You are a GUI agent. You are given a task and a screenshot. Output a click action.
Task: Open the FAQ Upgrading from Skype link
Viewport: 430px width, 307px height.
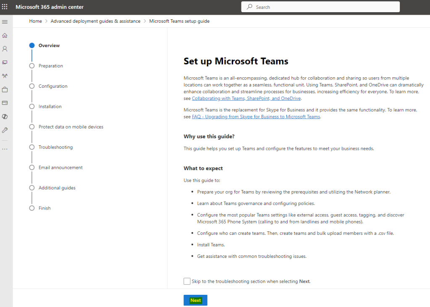[256, 117]
